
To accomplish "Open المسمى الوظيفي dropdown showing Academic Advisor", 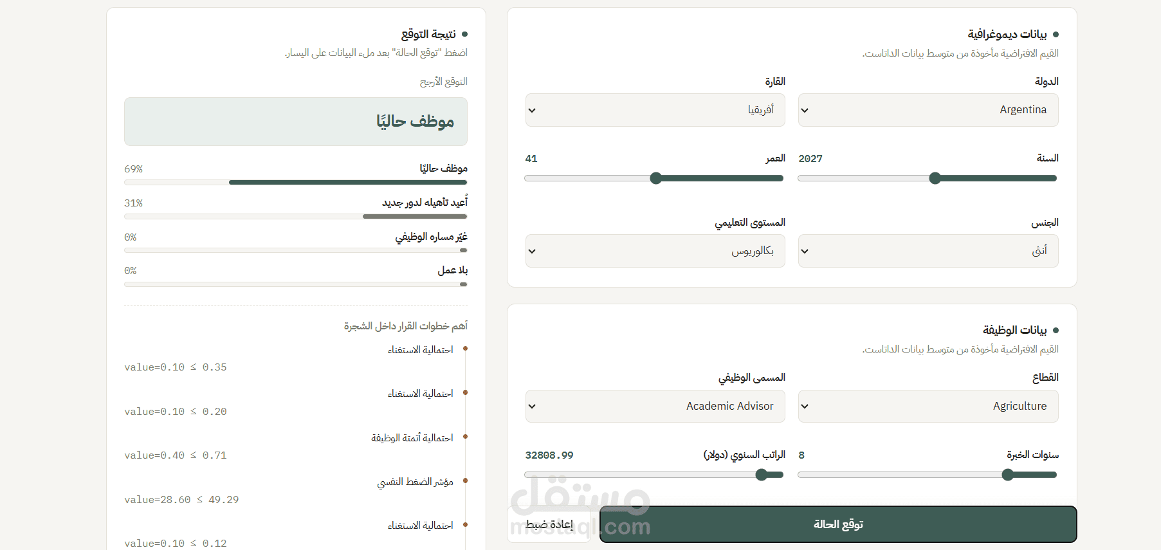I will coord(655,406).
